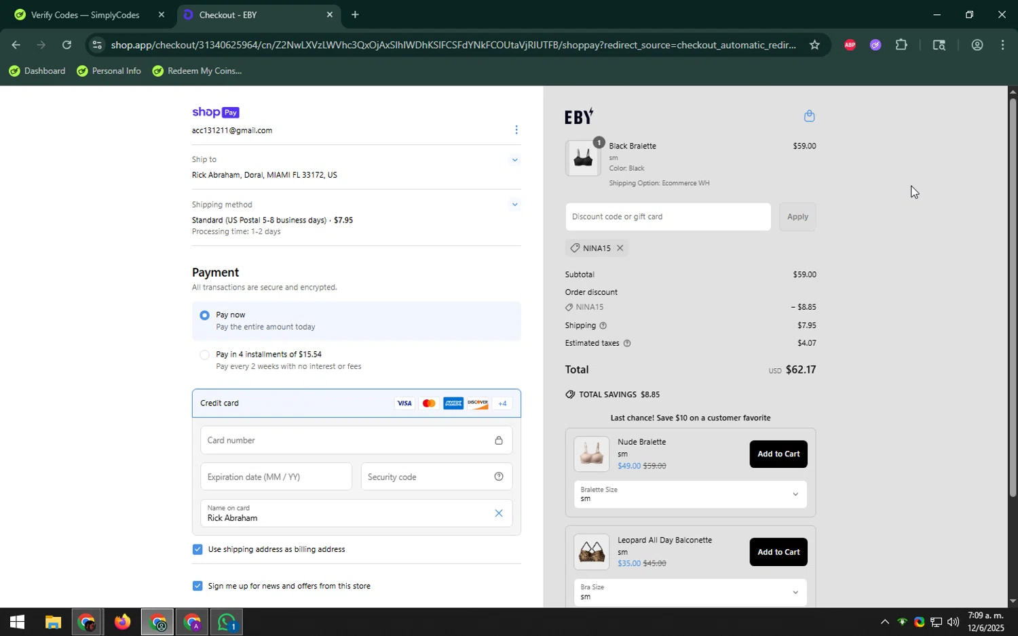Image resolution: width=1018 pixels, height=636 pixels.
Task: Open the taskbar volume control
Action: click(x=953, y=622)
